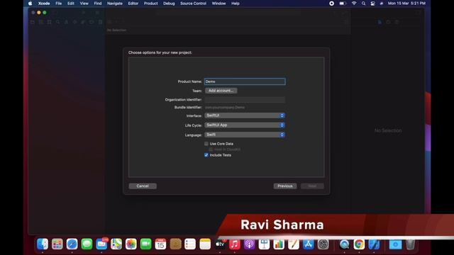Open Language dropdown showing Swift
The image size is (454, 255).
pyautogui.click(x=245, y=135)
